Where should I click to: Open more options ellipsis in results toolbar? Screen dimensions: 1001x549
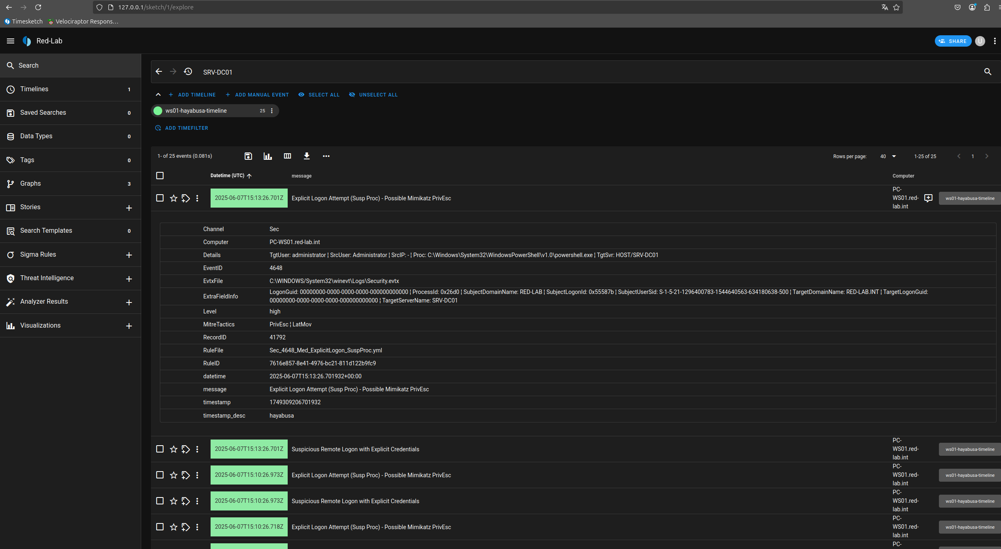[x=326, y=156]
